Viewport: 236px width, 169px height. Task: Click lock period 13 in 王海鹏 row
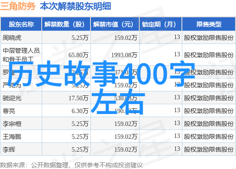click(x=177, y=136)
